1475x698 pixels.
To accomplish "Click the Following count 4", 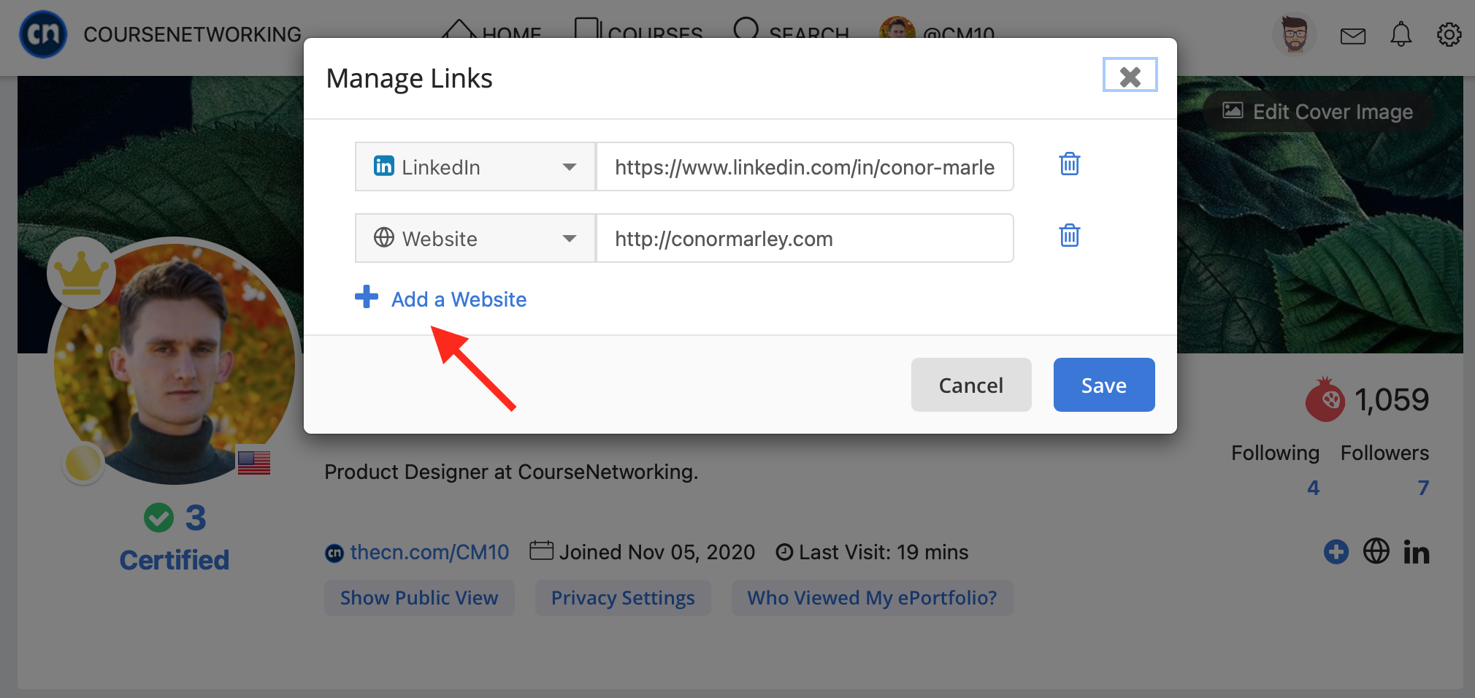I will click(x=1313, y=488).
